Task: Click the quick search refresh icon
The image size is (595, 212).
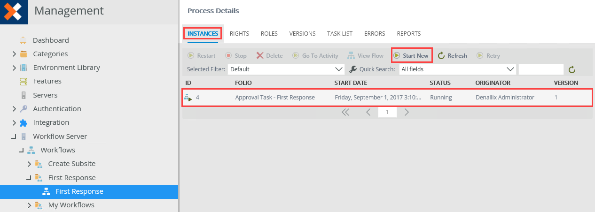Action: click(572, 69)
